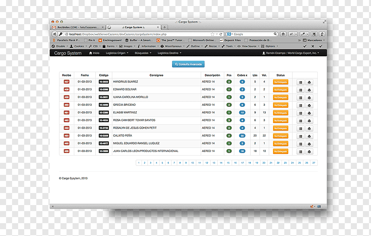Open detail grid icon for MIGUEL EDUARDO RANGEL LUQUEZ
Screen dimensions: 371x236
(x=300, y=144)
